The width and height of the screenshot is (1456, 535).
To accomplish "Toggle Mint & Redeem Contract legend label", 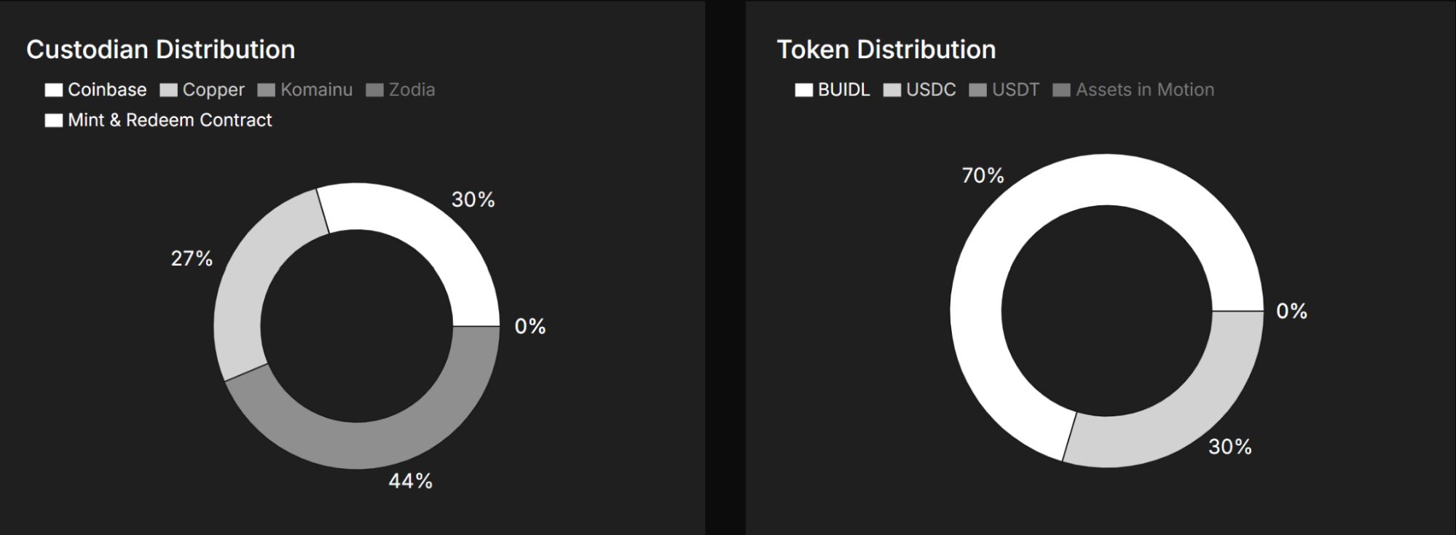I will [170, 120].
